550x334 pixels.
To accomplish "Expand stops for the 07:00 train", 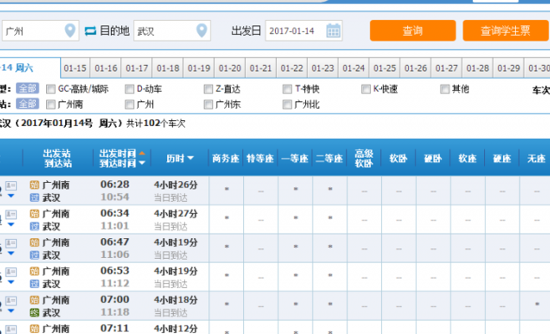I will coord(11,311).
